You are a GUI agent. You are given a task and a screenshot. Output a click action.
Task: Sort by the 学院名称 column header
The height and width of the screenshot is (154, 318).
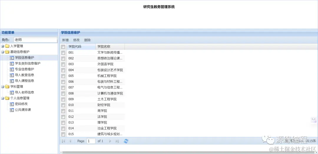pyautogui.click(x=110, y=47)
